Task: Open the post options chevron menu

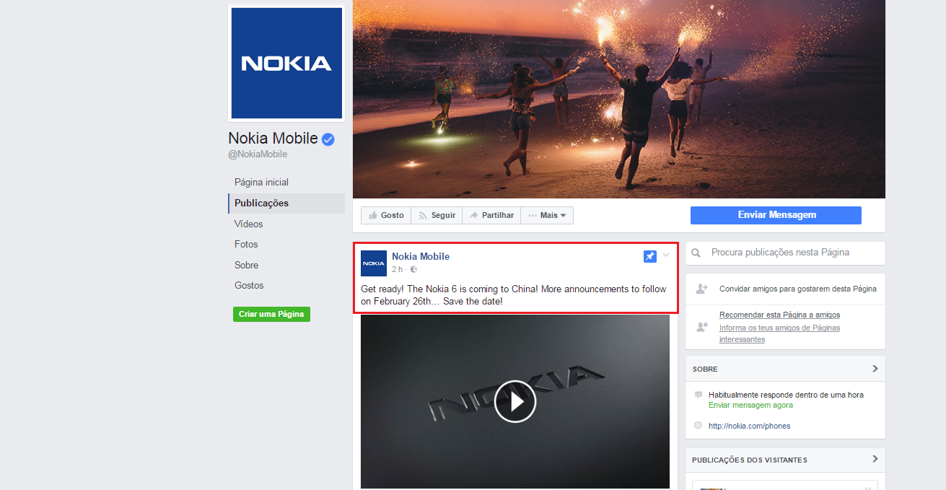Action: (666, 255)
